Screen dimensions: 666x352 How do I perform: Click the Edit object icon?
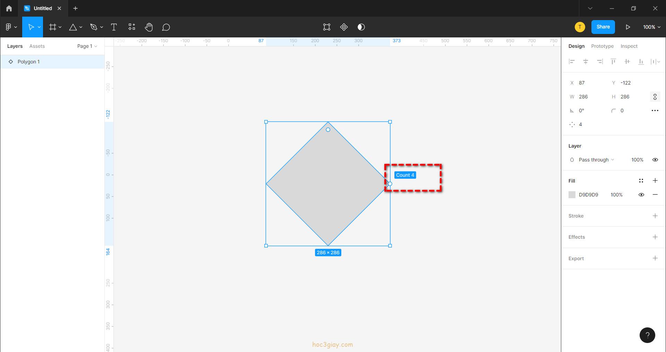[x=326, y=27]
